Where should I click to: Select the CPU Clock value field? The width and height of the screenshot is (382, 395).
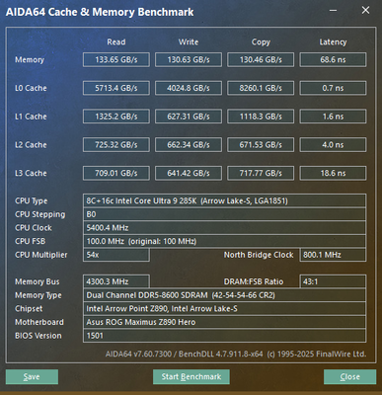point(224,227)
